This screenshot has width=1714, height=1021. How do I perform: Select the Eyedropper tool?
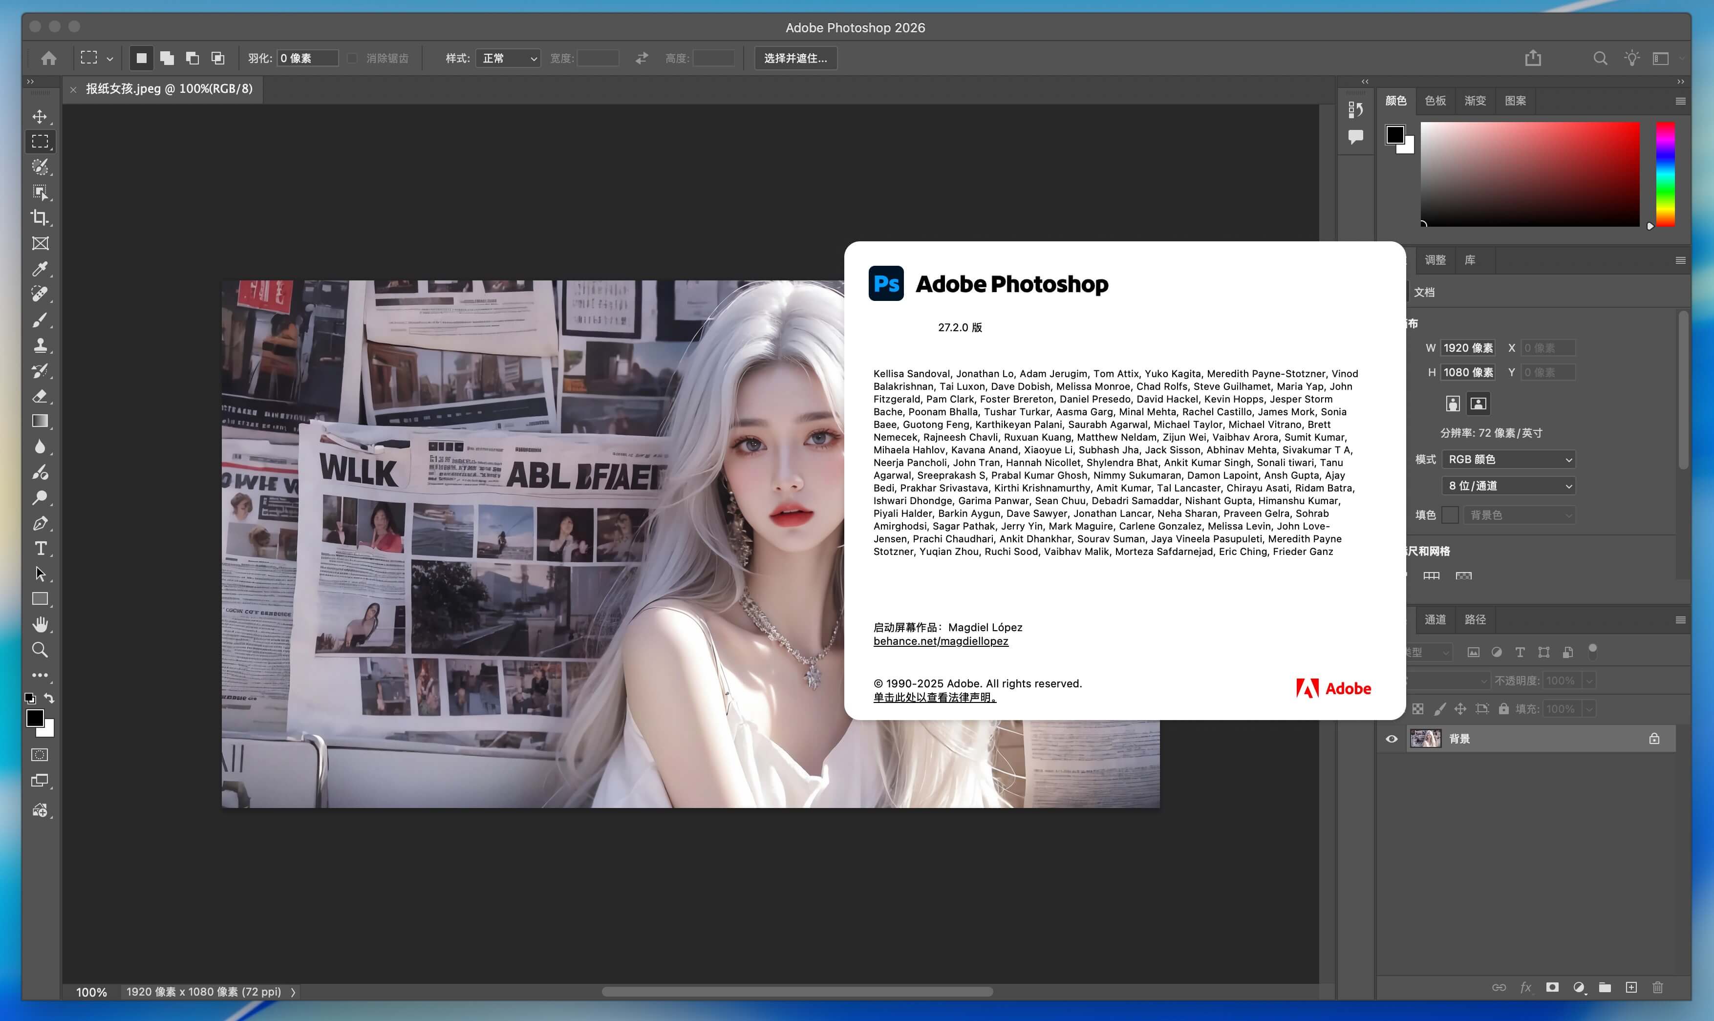pos(40,269)
